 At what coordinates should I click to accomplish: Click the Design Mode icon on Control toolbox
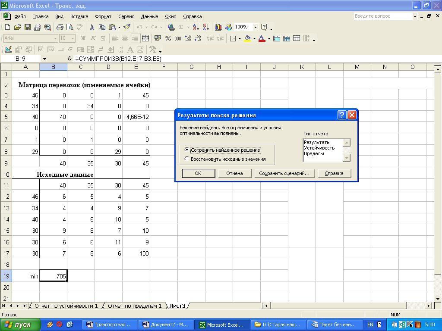(x=8, y=50)
